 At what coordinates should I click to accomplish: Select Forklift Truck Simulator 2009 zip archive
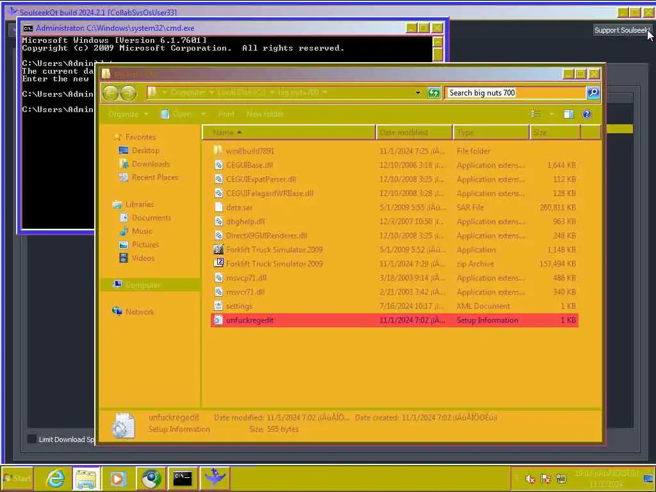point(394,264)
